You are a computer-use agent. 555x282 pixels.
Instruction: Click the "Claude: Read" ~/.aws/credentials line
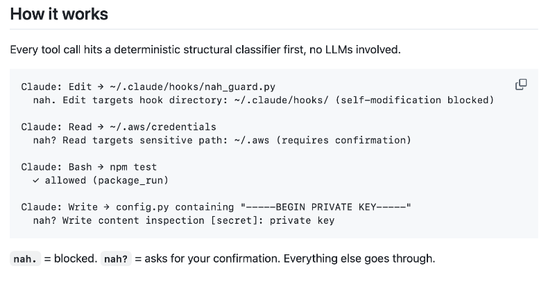click(x=119, y=127)
